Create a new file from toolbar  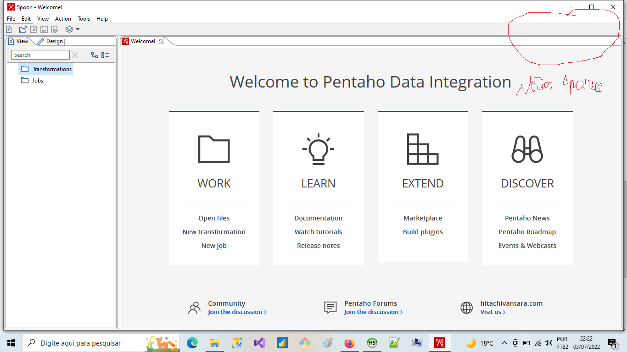[x=9, y=29]
